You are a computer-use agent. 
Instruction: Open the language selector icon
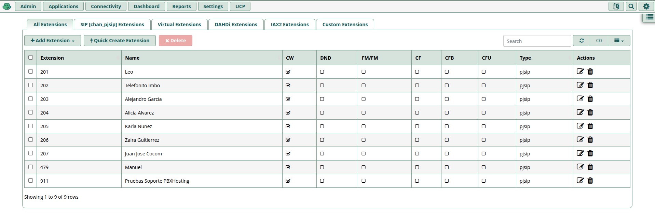click(x=616, y=6)
